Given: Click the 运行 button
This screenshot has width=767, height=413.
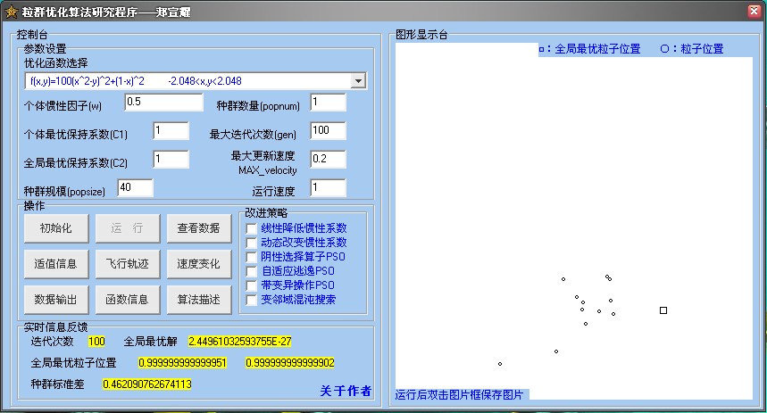Looking at the screenshot, I should (x=127, y=228).
